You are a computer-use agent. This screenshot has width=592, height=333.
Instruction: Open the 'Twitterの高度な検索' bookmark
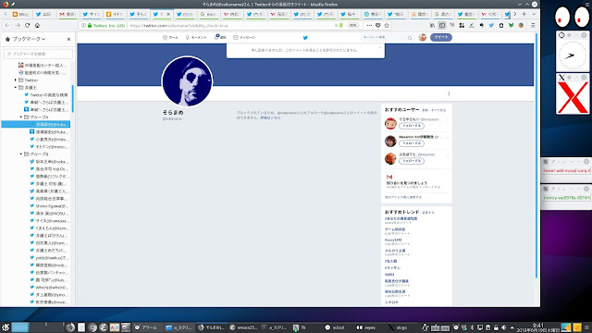click(x=46, y=94)
